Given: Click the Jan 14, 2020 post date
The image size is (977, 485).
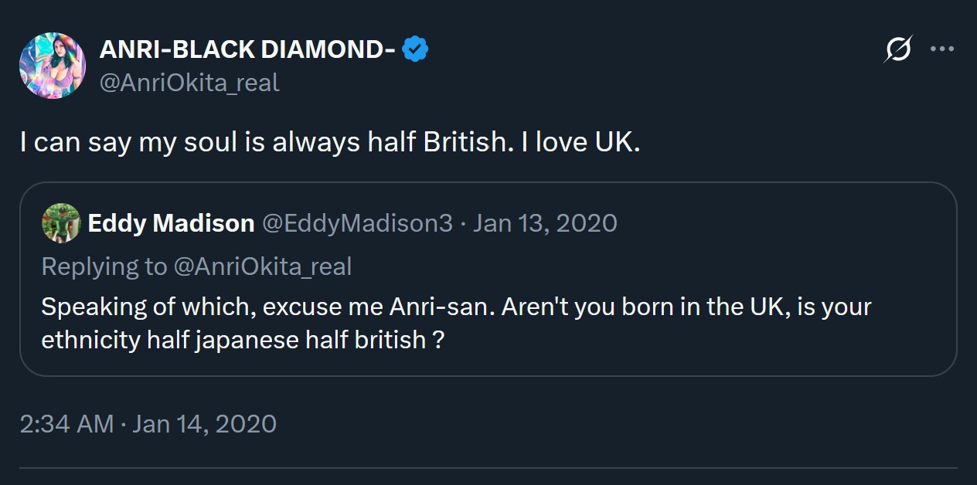Looking at the screenshot, I should 204,423.
